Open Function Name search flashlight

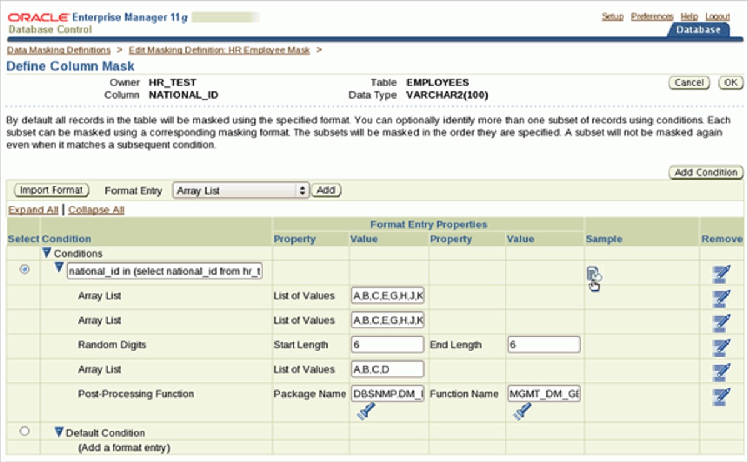coord(522,412)
